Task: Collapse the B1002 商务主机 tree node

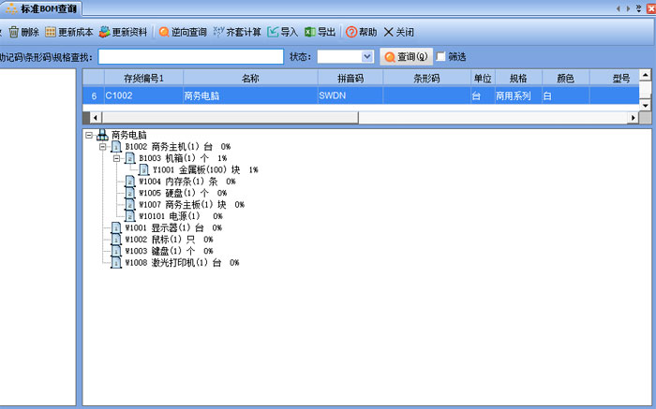Action: click(x=103, y=147)
